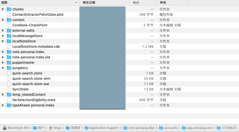Select the file name SyncState
The image size is (239, 132).
(21, 89)
